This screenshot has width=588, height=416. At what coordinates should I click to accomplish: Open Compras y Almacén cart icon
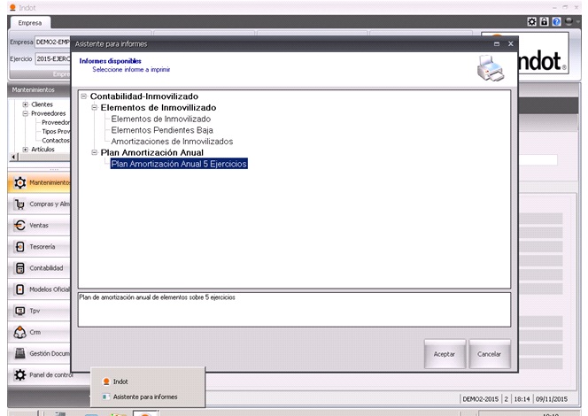[x=19, y=204]
